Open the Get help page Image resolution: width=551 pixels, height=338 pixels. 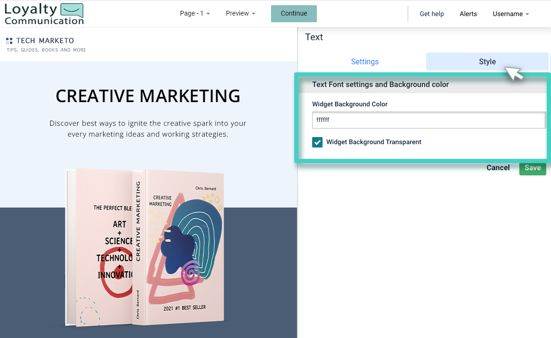(x=431, y=14)
